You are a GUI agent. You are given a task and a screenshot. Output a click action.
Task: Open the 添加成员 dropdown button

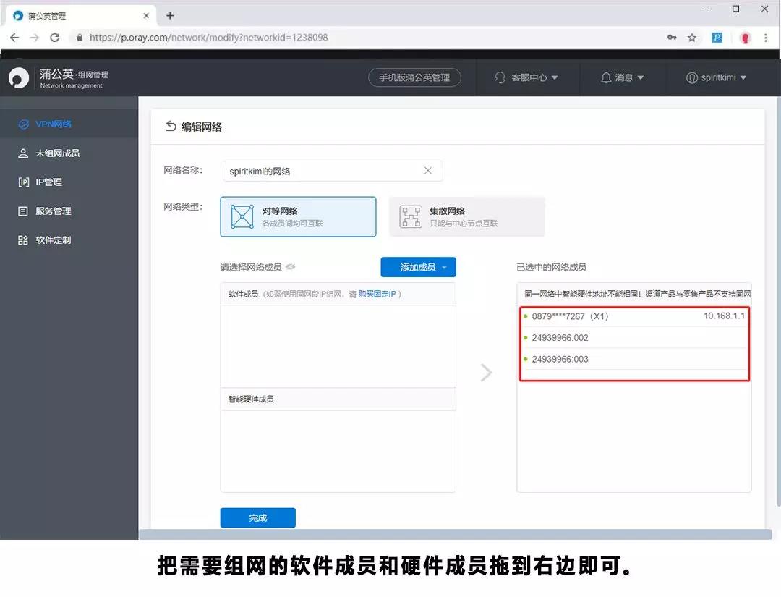click(x=418, y=267)
